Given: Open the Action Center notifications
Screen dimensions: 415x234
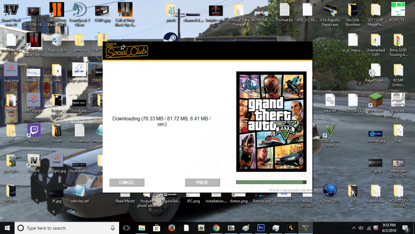Looking at the screenshot, I should 405,228.
